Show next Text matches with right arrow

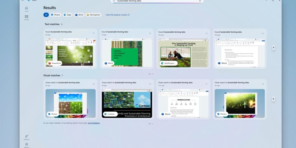[x=273, y=48]
